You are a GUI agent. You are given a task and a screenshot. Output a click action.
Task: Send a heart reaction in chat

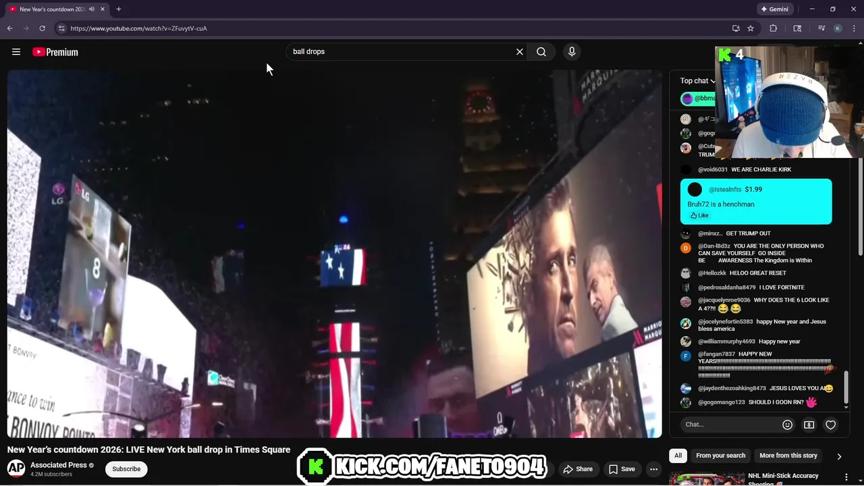831,425
